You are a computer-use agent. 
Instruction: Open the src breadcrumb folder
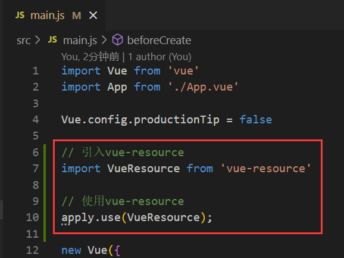click(24, 41)
